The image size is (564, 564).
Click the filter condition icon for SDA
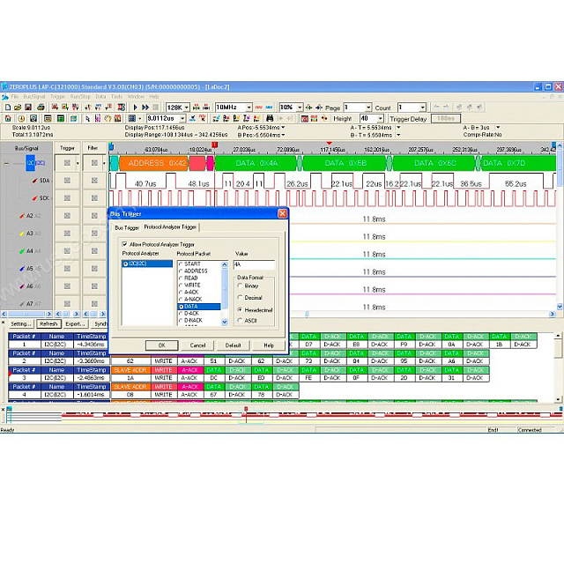tap(94, 181)
